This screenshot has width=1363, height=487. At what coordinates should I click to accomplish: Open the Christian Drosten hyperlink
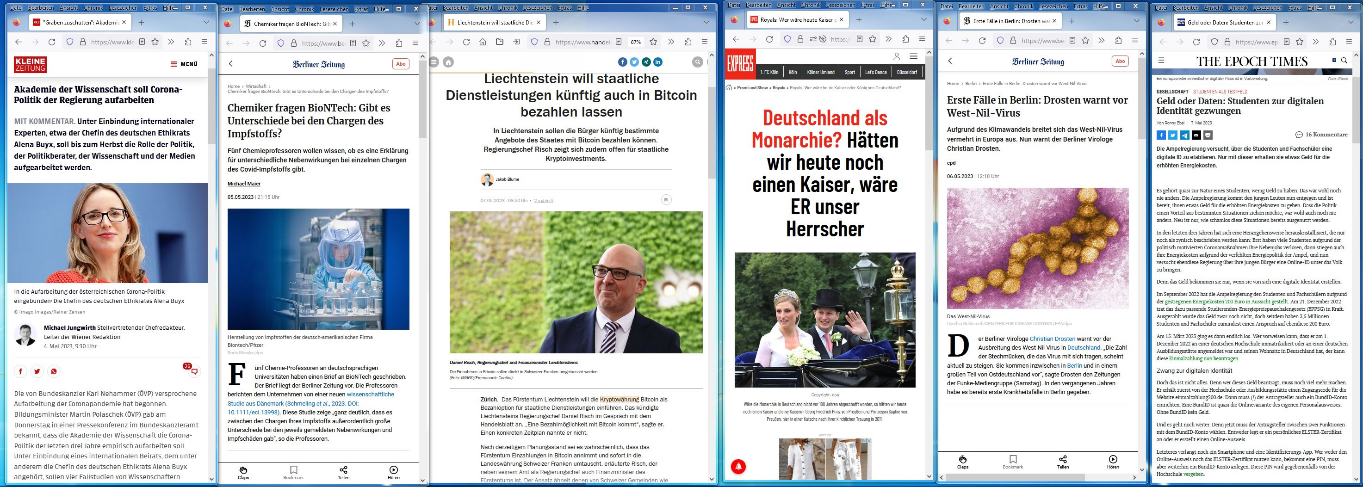pos(1052,339)
